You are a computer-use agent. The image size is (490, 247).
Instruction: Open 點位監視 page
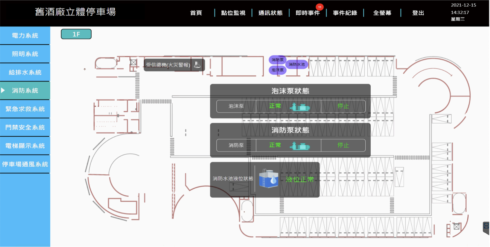[x=233, y=13]
